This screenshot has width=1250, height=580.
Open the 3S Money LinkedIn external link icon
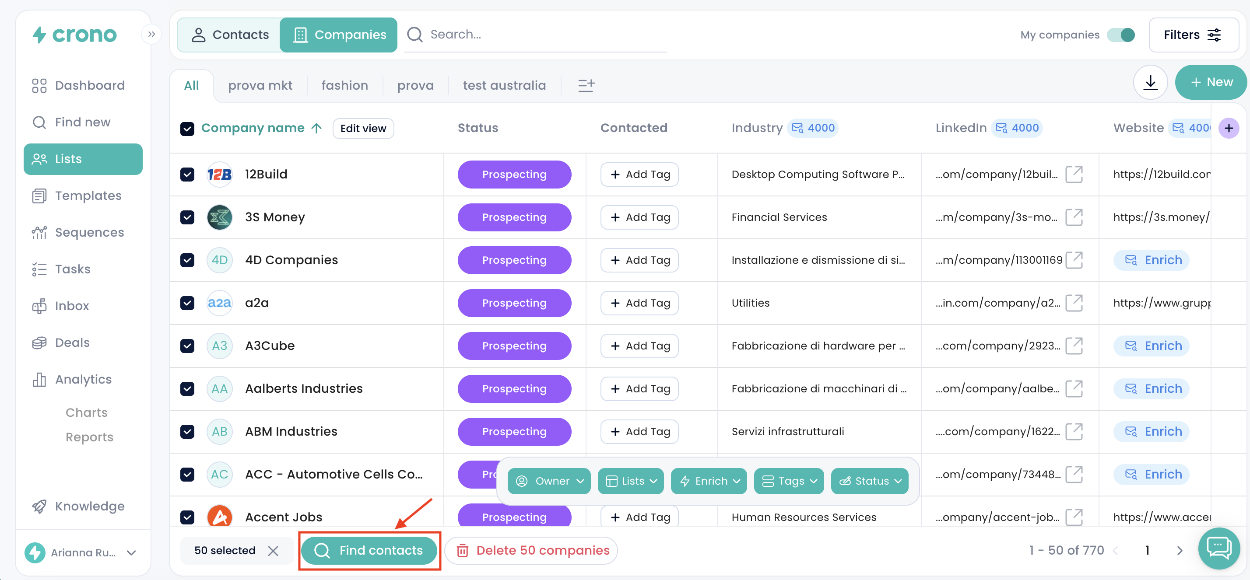tap(1074, 217)
